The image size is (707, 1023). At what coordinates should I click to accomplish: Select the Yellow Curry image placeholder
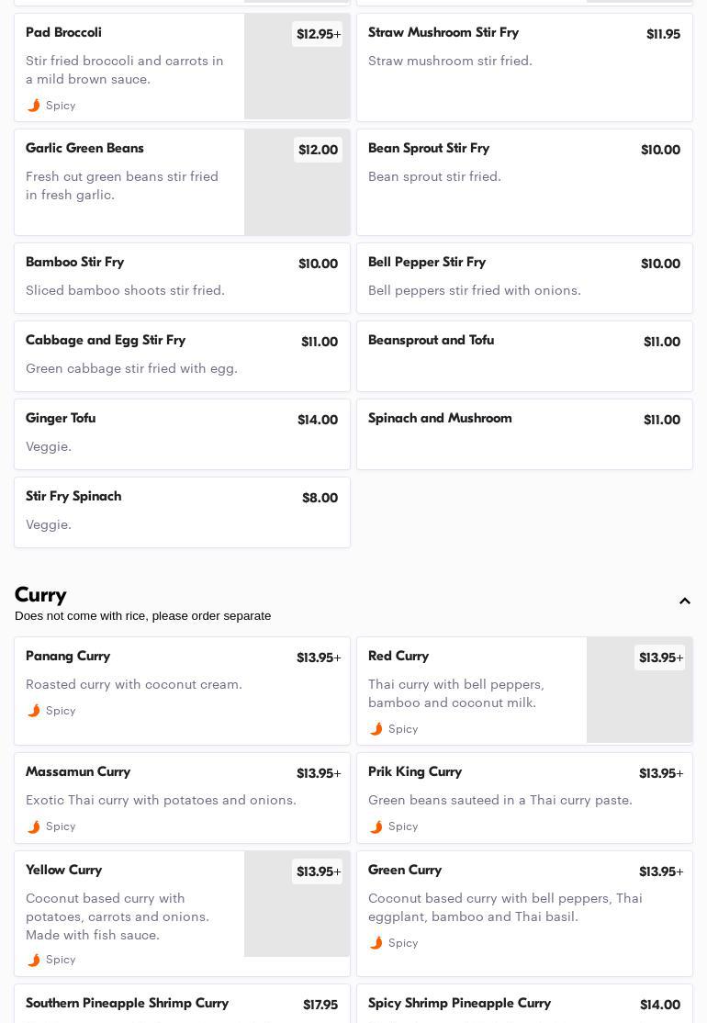[297, 904]
